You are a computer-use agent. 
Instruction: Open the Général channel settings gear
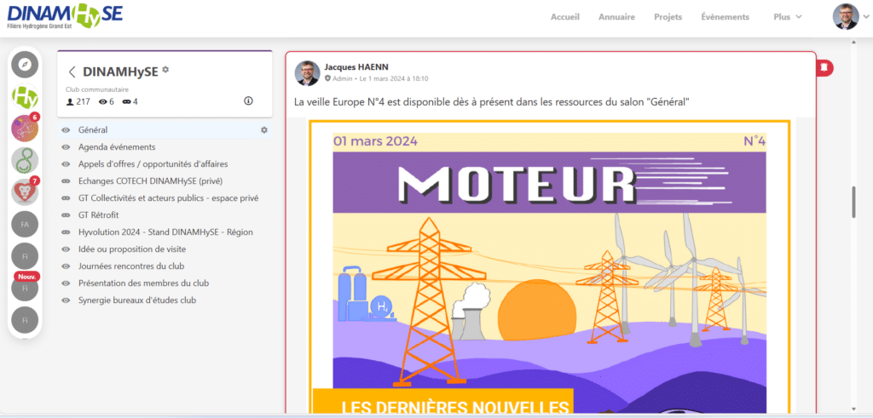click(x=264, y=130)
